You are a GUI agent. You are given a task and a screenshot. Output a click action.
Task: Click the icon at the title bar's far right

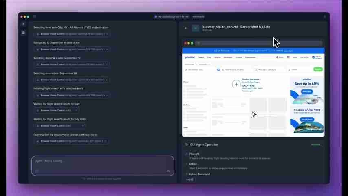pyautogui.click(x=325, y=16)
